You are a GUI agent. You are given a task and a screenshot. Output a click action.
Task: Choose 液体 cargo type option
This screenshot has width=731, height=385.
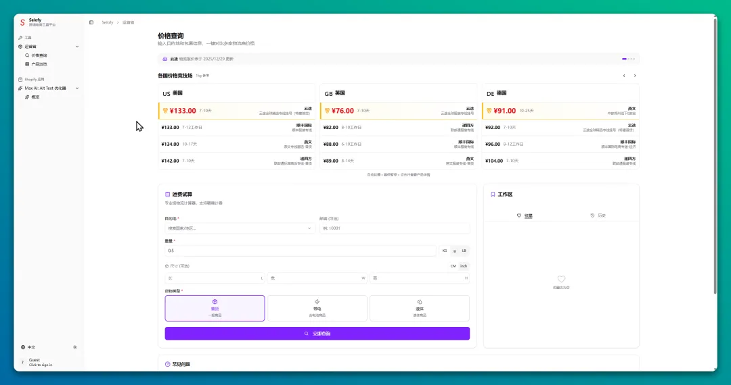(x=419, y=308)
